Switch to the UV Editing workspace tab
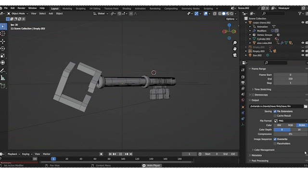The height and width of the screenshot is (173, 308). coord(95,9)
